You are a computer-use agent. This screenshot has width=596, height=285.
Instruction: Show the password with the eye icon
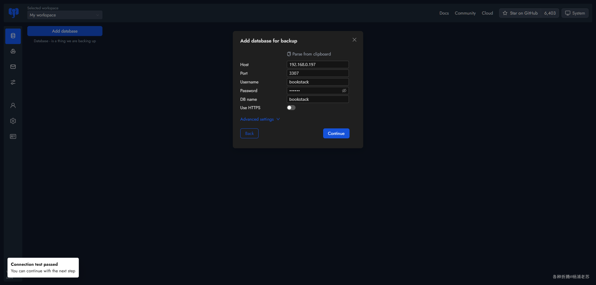(x=344, y=91)
